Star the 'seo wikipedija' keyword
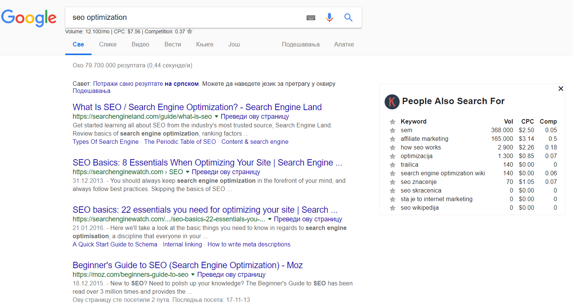 click(393, 208)
